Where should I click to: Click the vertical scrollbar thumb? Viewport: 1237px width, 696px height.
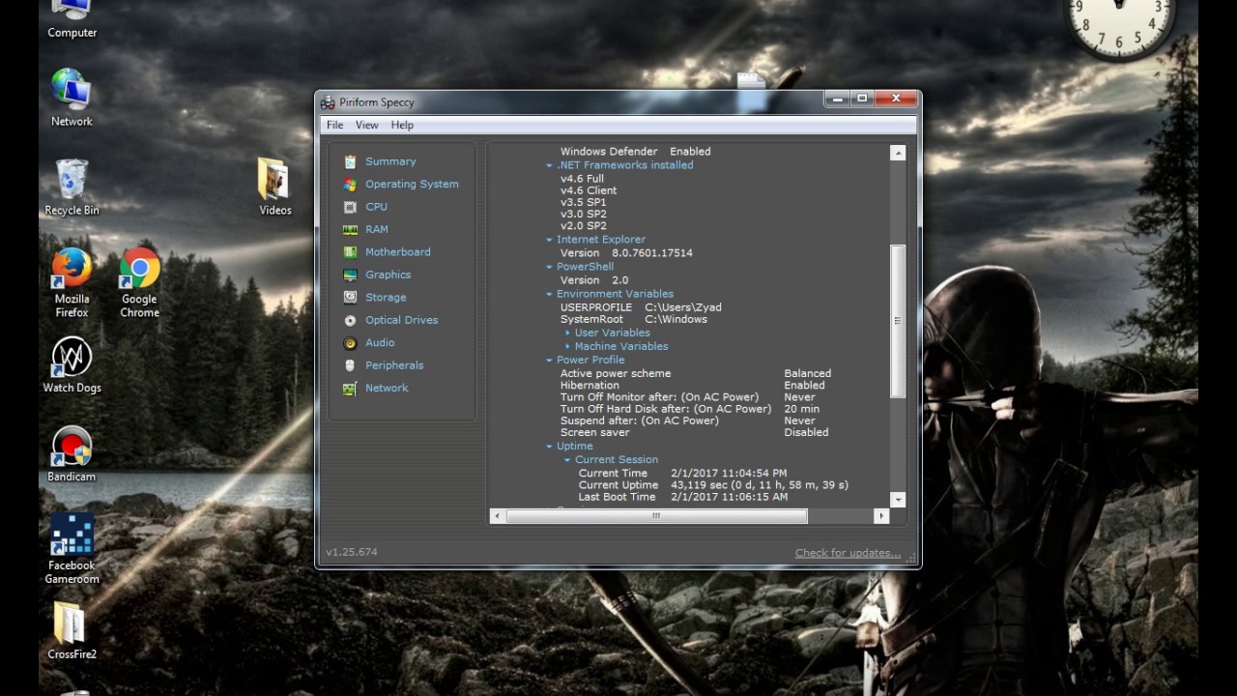(898, 321)
